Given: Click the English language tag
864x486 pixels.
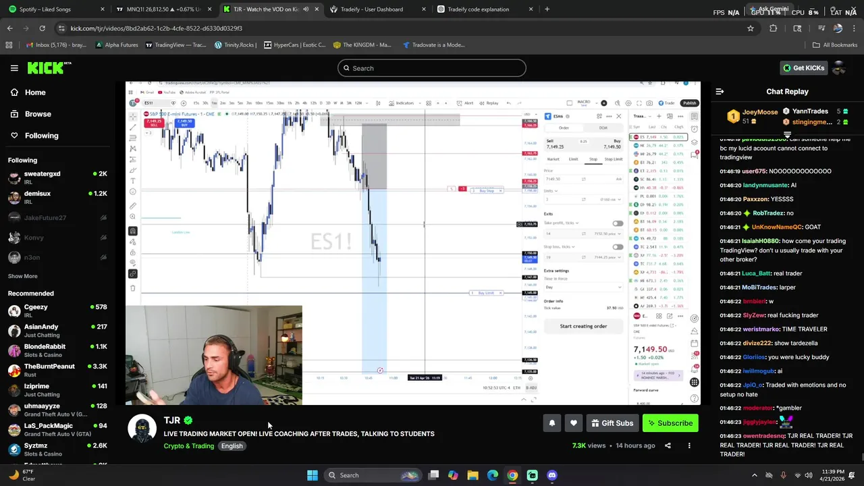Looking at the screenshot, I should (232, 446).
